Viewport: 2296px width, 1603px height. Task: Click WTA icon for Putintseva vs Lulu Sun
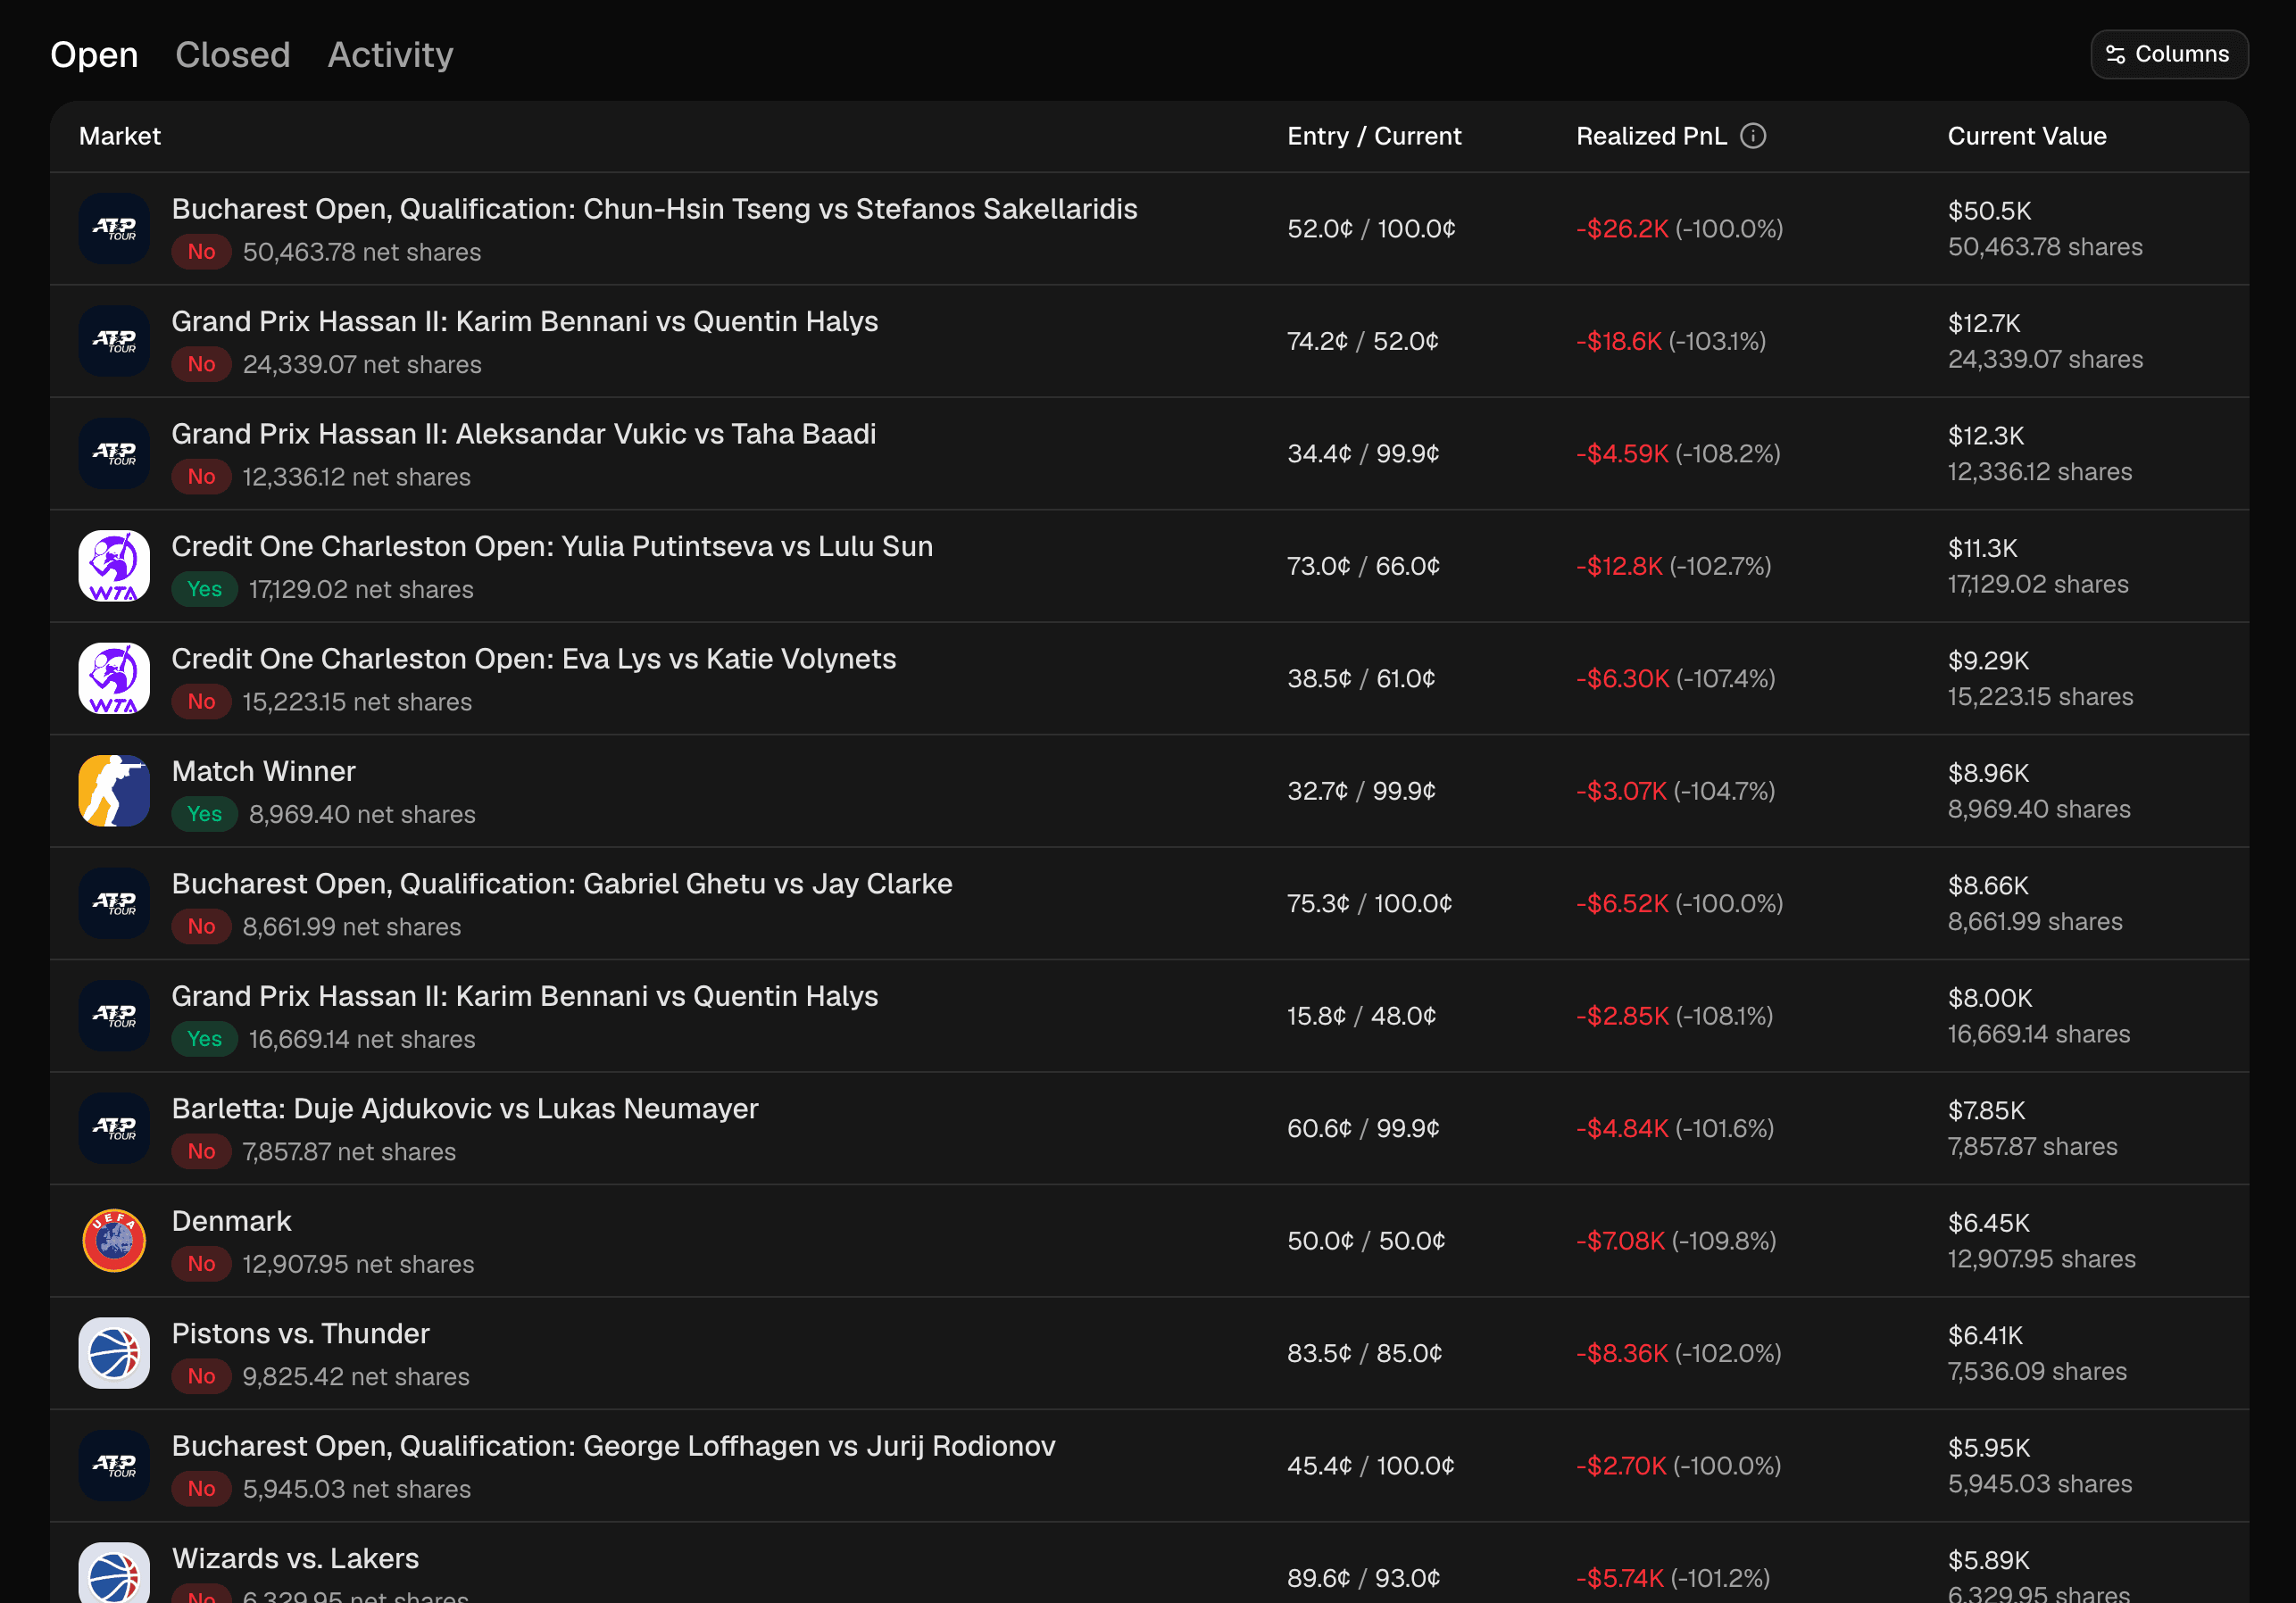click(x=114, y=566)
